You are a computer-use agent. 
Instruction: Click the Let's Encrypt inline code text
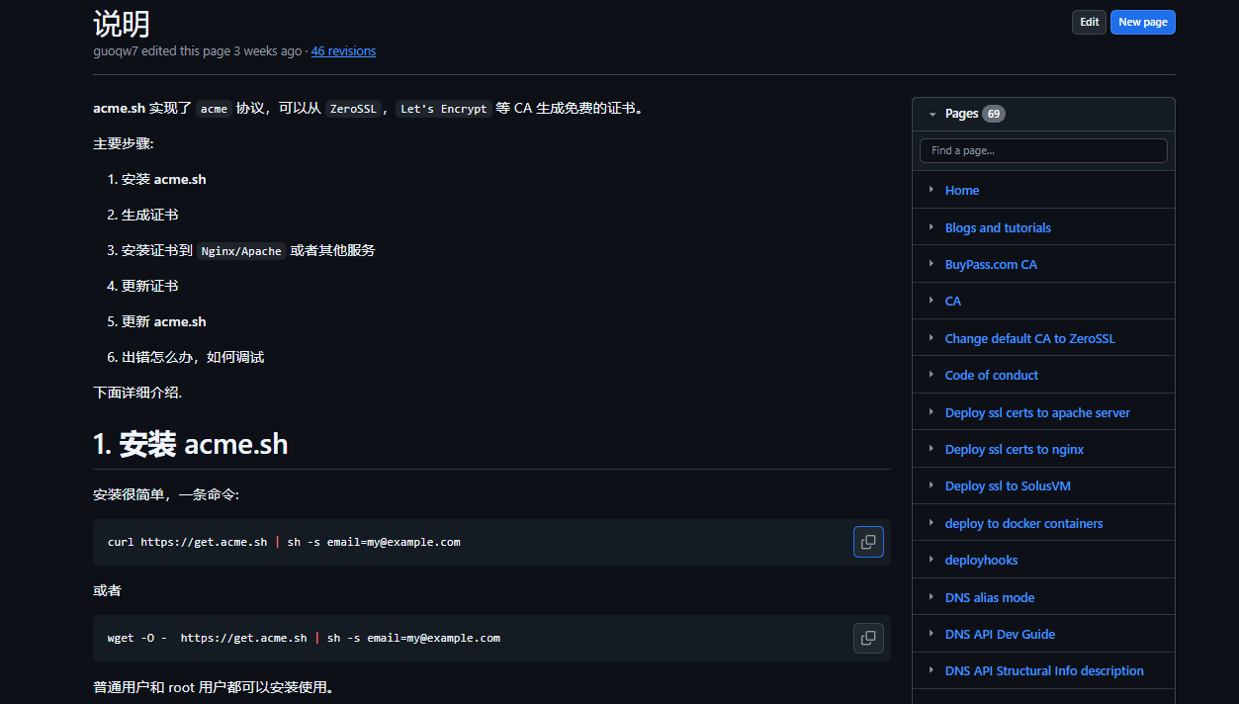[x=444, y=109]
